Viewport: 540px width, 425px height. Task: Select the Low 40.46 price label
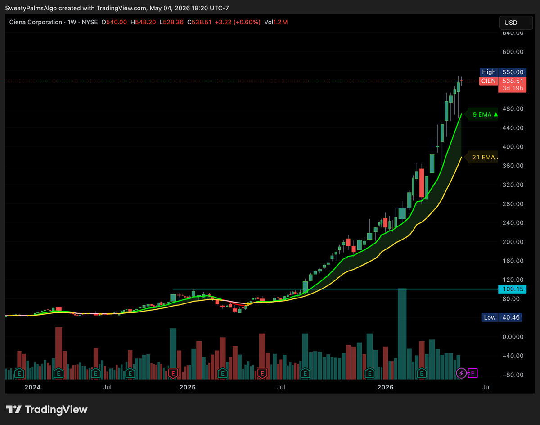501,317
